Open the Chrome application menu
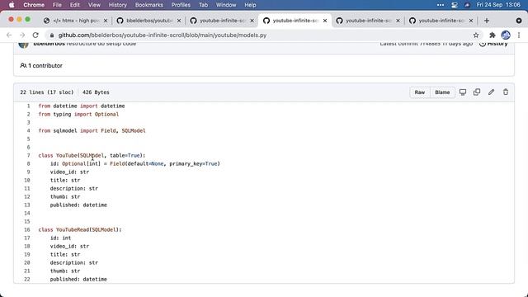528x297 pixels. pyautogui.click(x=34, y=5)
